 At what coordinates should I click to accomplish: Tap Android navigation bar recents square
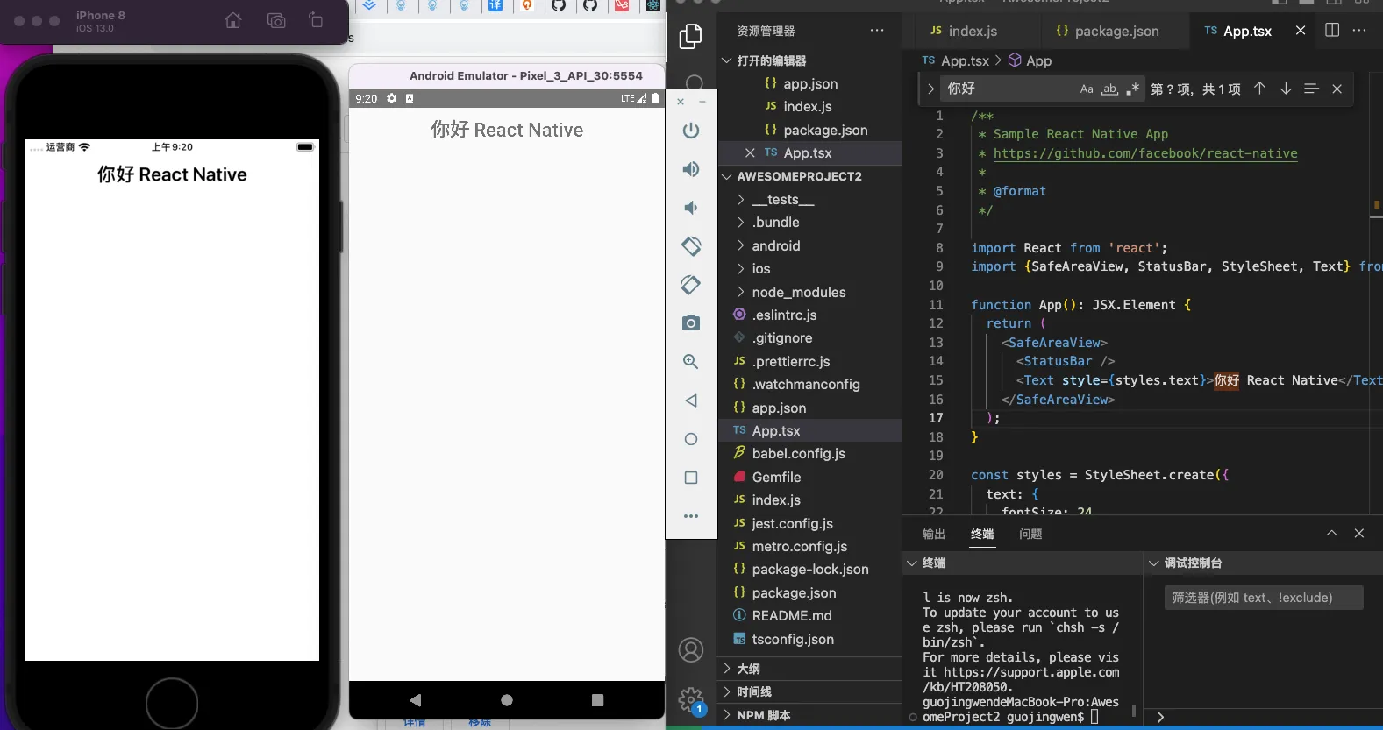tap(598, 700)
